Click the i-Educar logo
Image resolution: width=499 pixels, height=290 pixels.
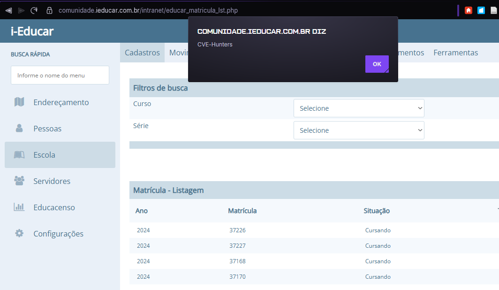[32, 31]
